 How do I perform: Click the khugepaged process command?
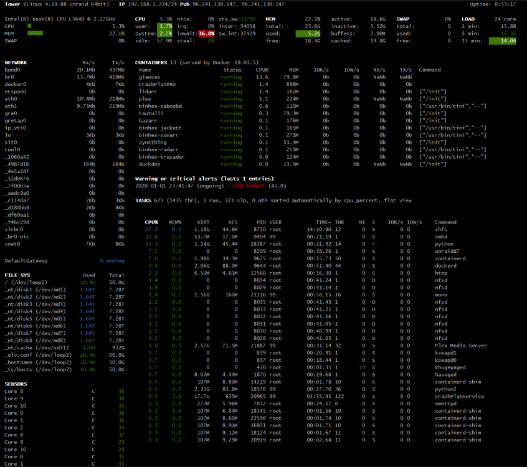(x=450, y=367)
